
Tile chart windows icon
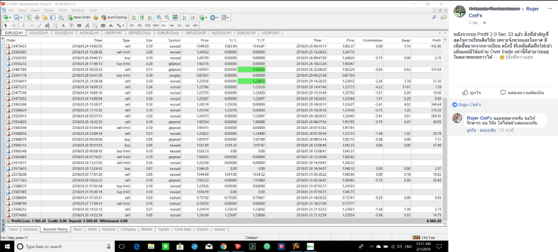point(175,18)
